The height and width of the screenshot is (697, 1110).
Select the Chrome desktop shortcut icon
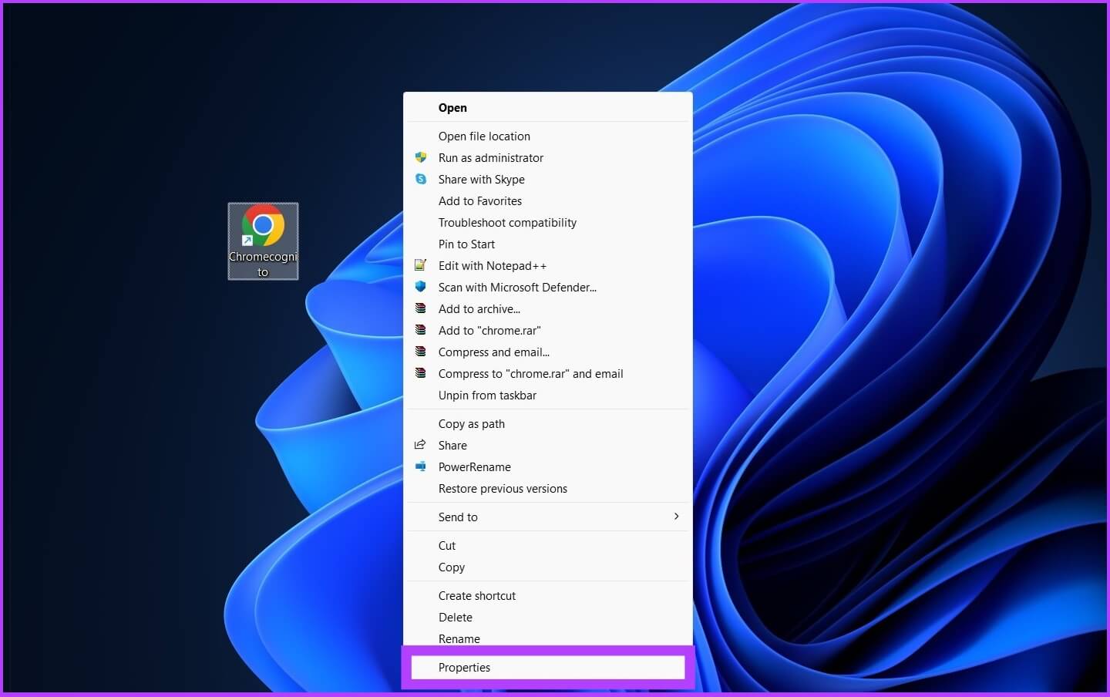pyautogui.click(x=263, y=241)
